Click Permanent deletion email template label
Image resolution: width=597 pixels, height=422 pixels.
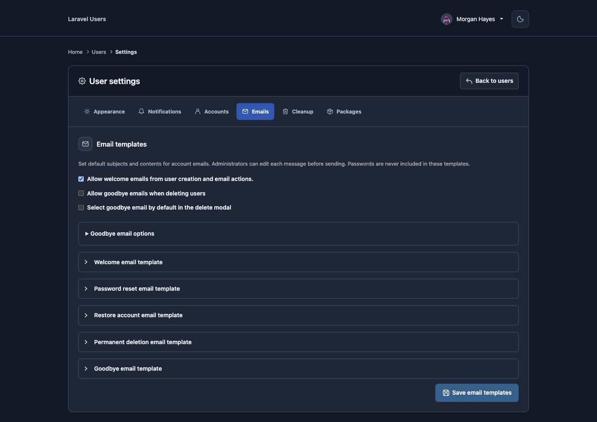[x=143, y=342]
